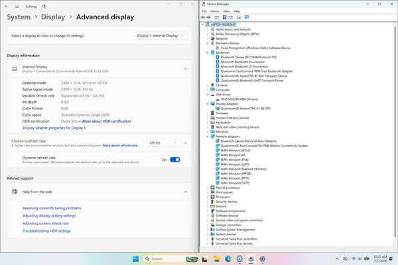Click the volume speaker icon in tray
Image resolution: width=398 pixels, height=265 pixels.
360,258
